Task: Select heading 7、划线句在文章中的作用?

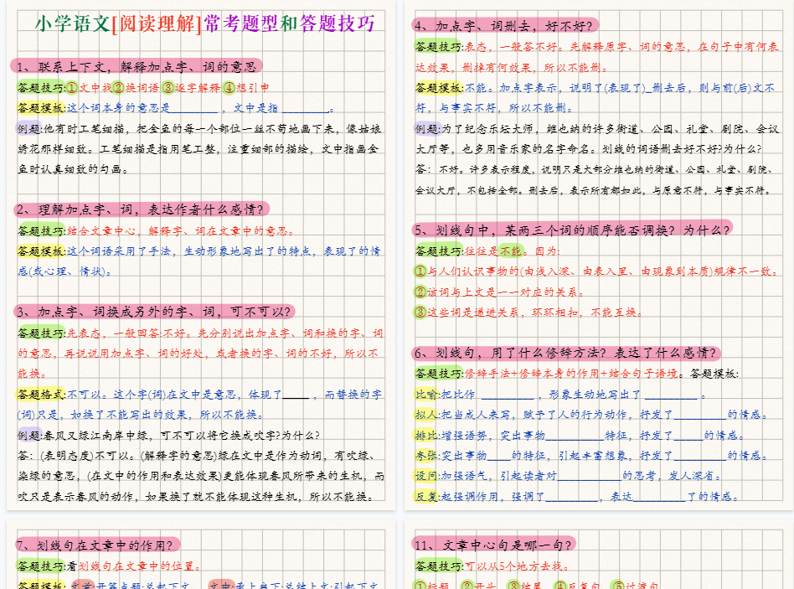Action: (x=97, y=545)
